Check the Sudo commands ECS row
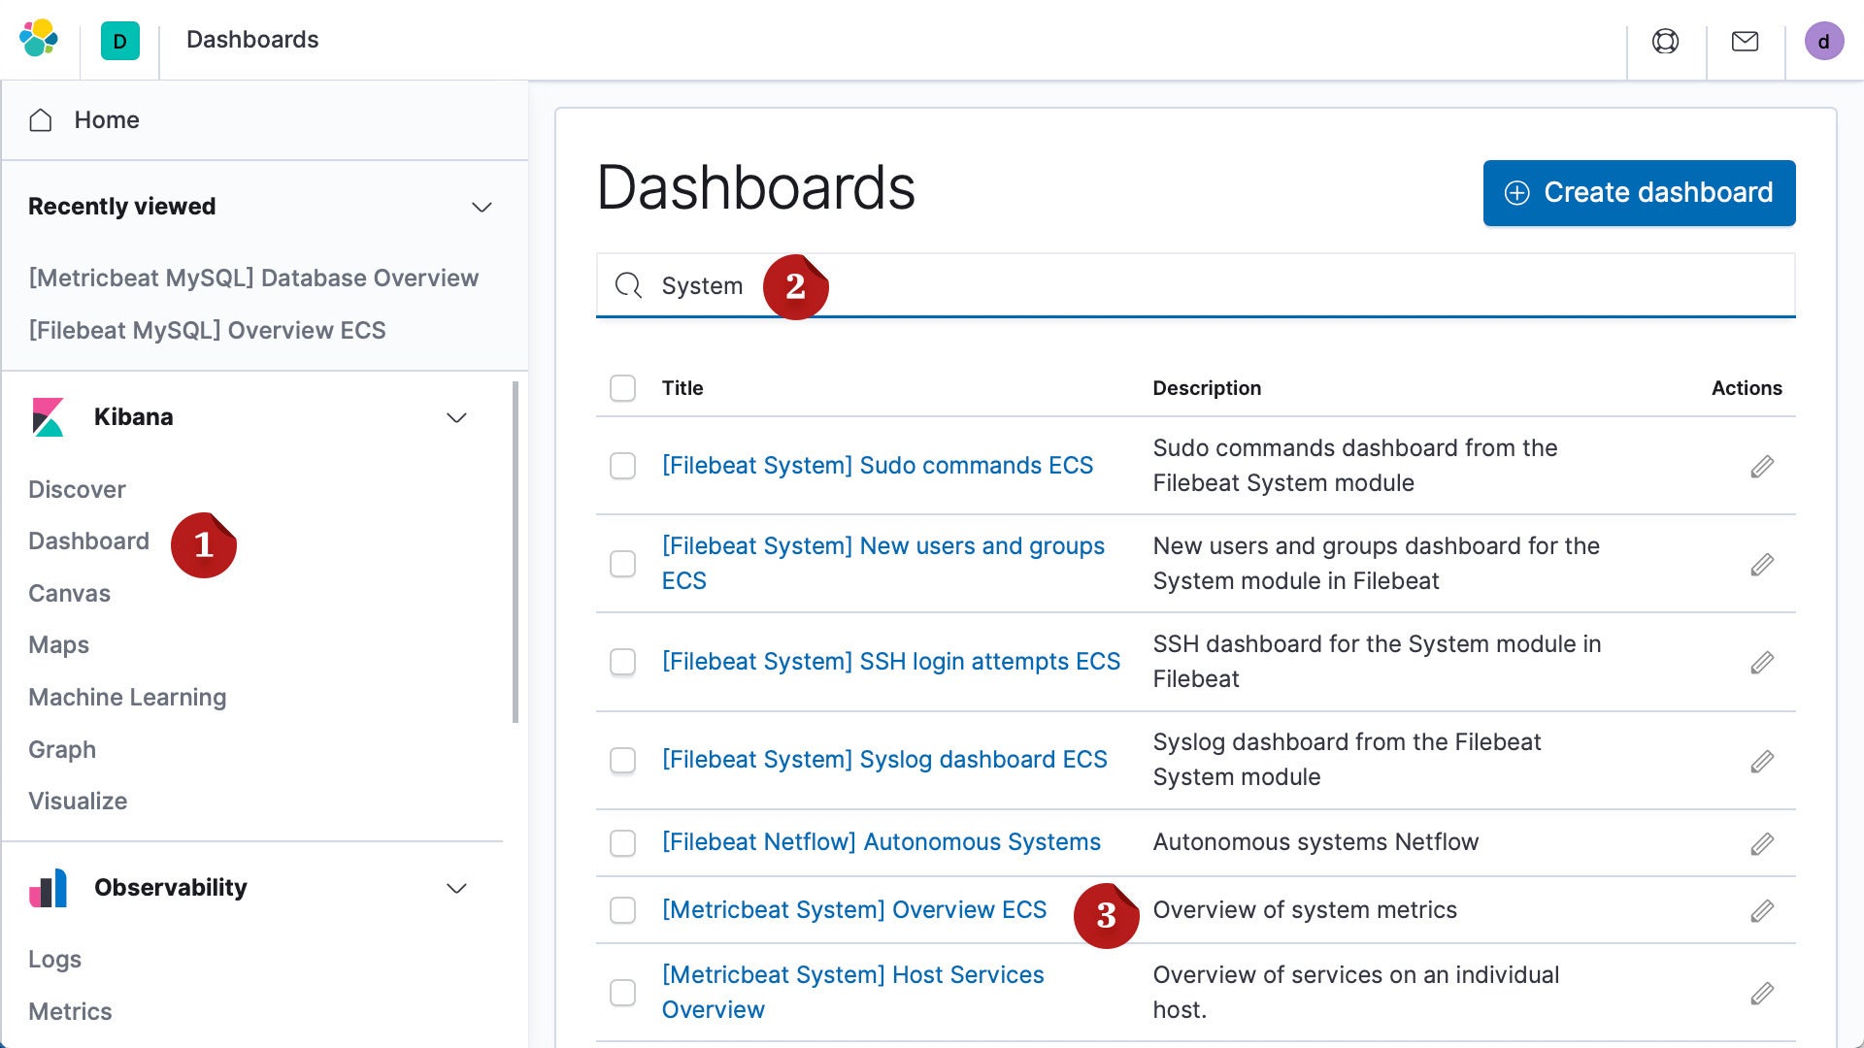The width and height of the screenshot is (1864, 1048). [x=622, y=466]
